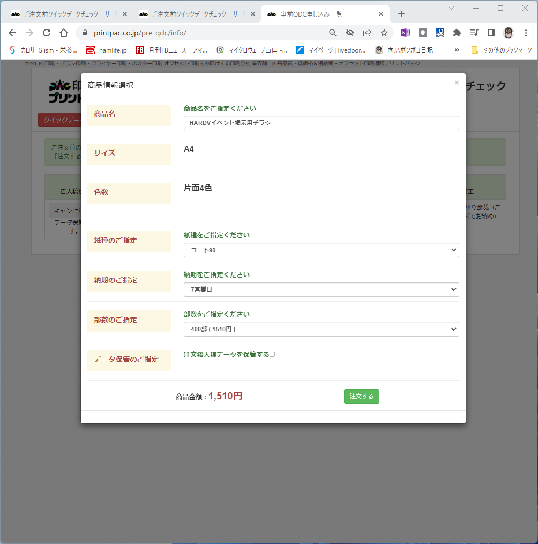Open the media control playlist icon
This screenshot has height=544, width=538.
[474, 33]
